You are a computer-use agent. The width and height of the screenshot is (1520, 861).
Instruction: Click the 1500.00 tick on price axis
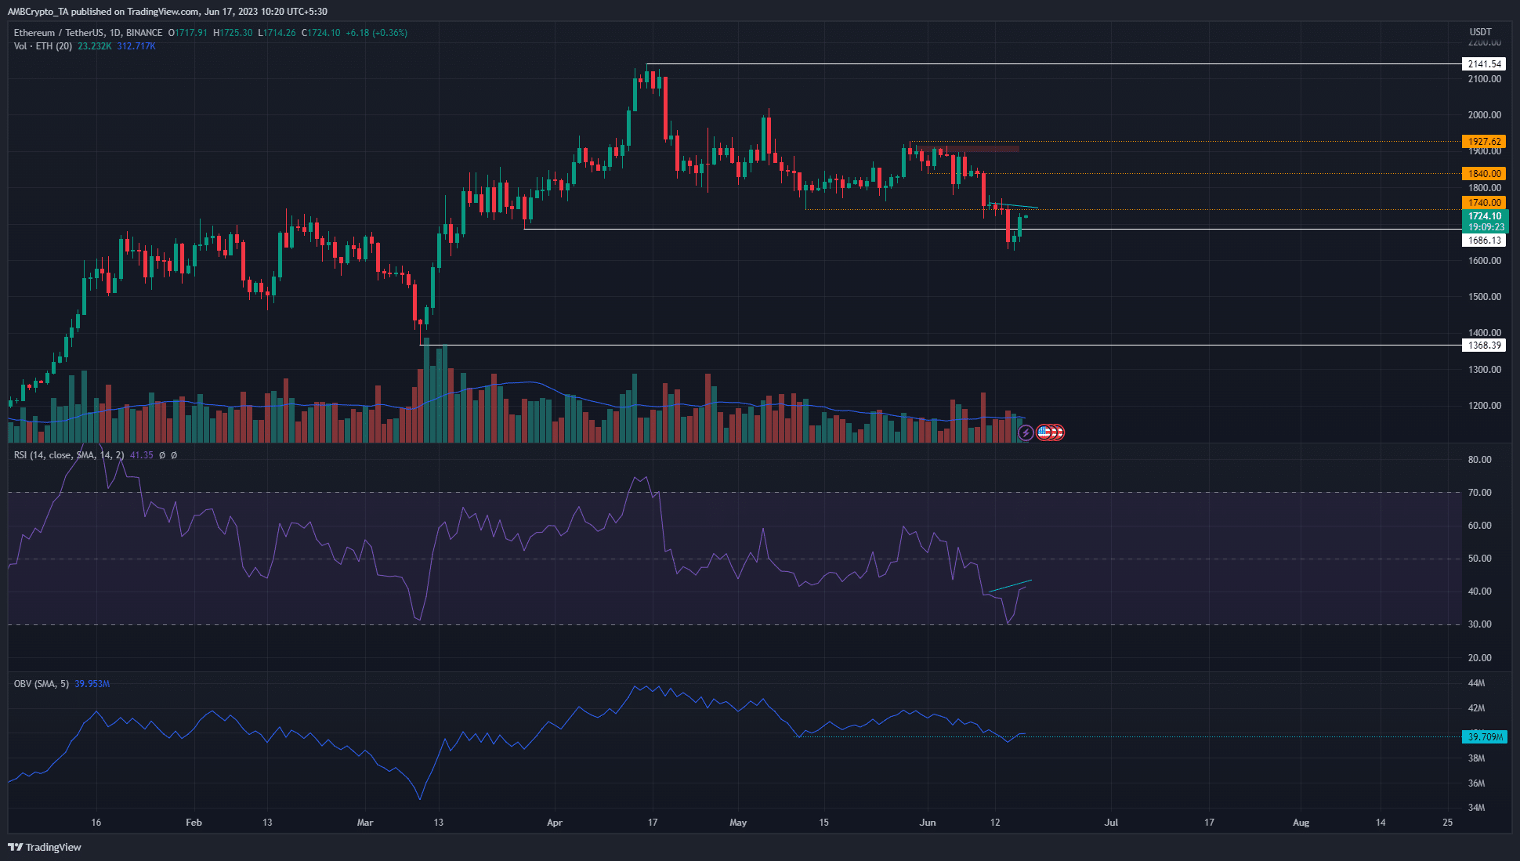coord(1484,297)
